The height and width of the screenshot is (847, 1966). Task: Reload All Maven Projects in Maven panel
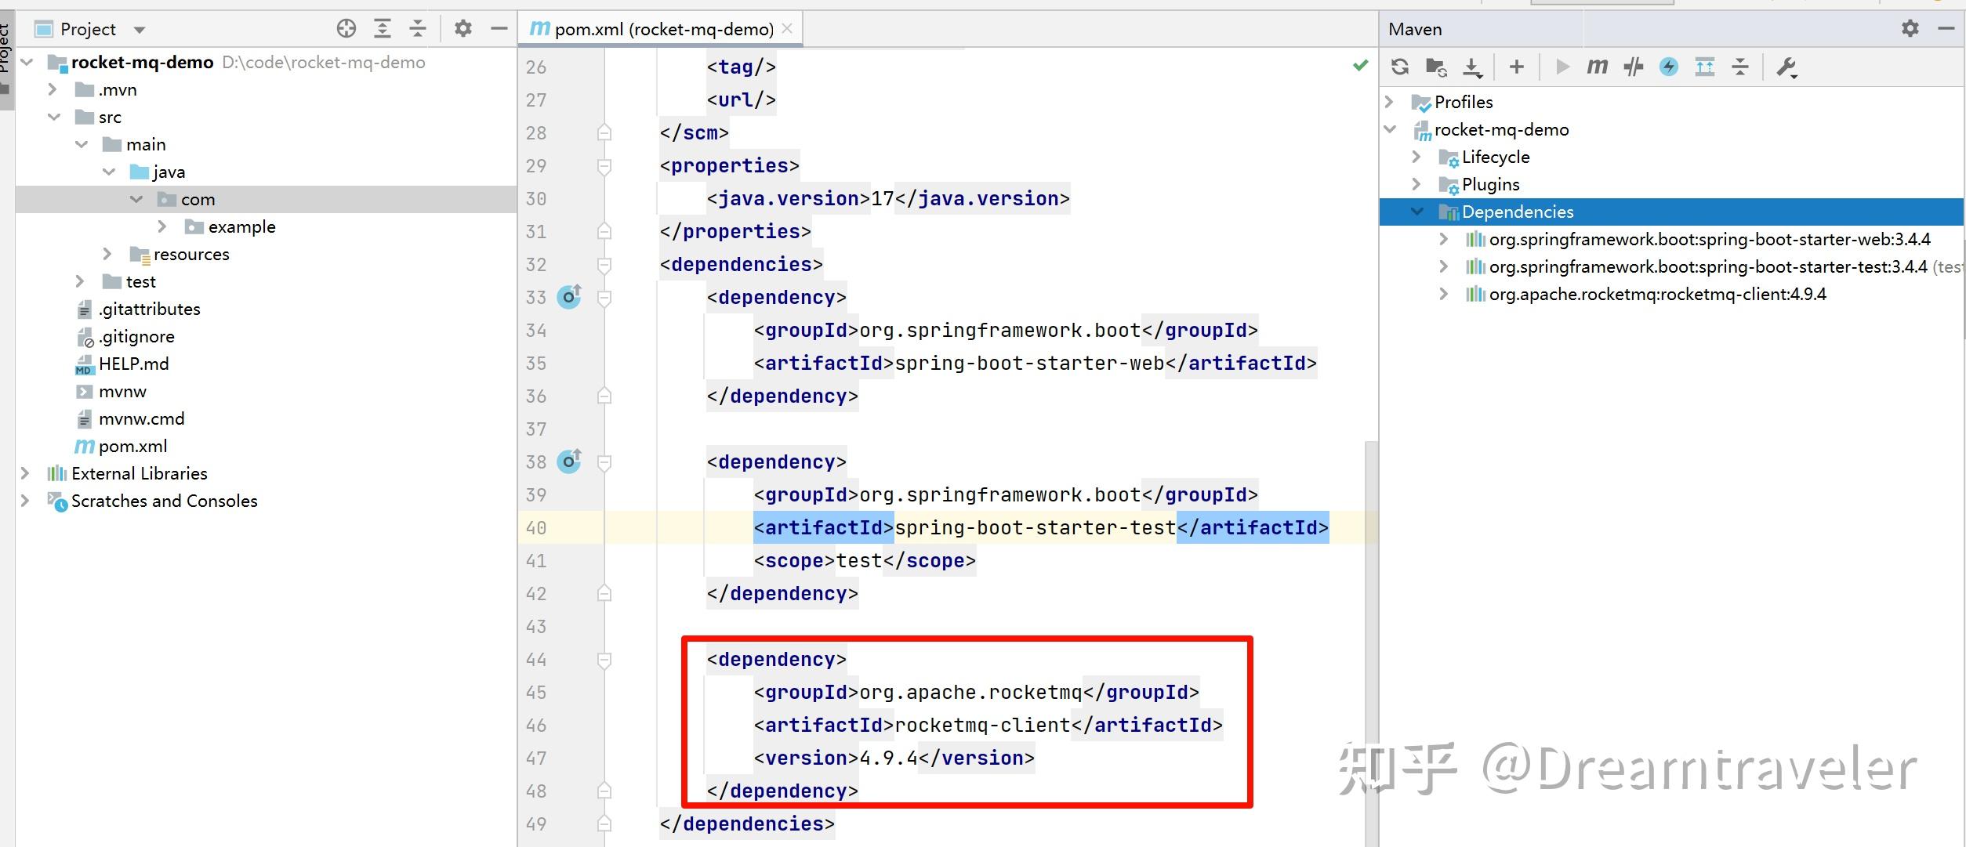click(1400, 67)
